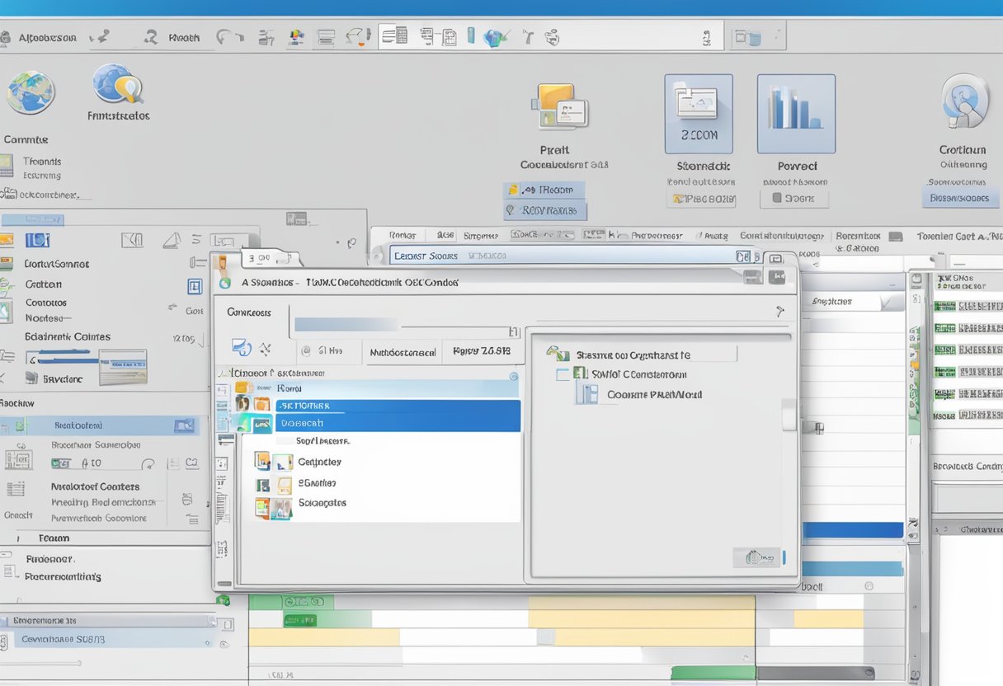
Task: Expand the 'Shasme oo Crgnthanst te' tree node
Action: [x=558, y=354]
